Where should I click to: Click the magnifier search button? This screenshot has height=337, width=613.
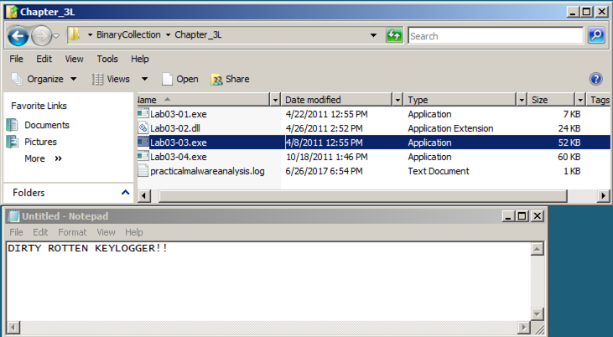pos(596,35)
